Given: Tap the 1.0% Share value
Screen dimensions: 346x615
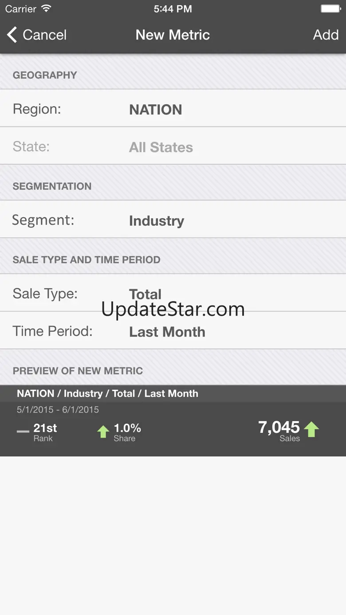Looking at the screenshot, I should [x=127, y=428].
